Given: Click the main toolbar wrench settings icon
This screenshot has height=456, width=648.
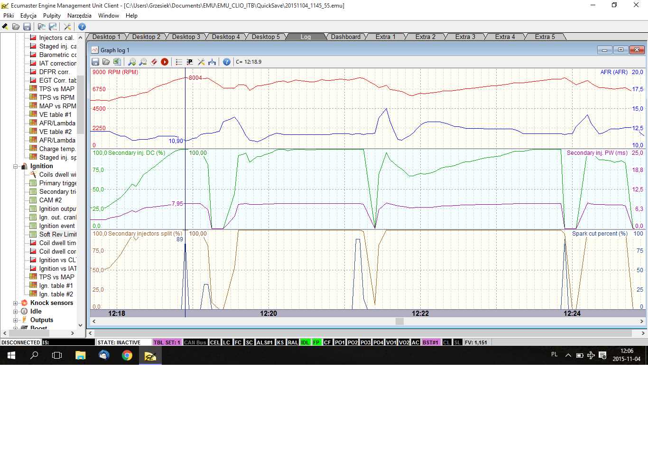Looking at the screenshot, I should point(67,27).
